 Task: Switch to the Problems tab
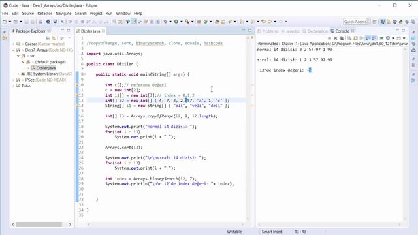pyautogui.click(x=268, y=31)
